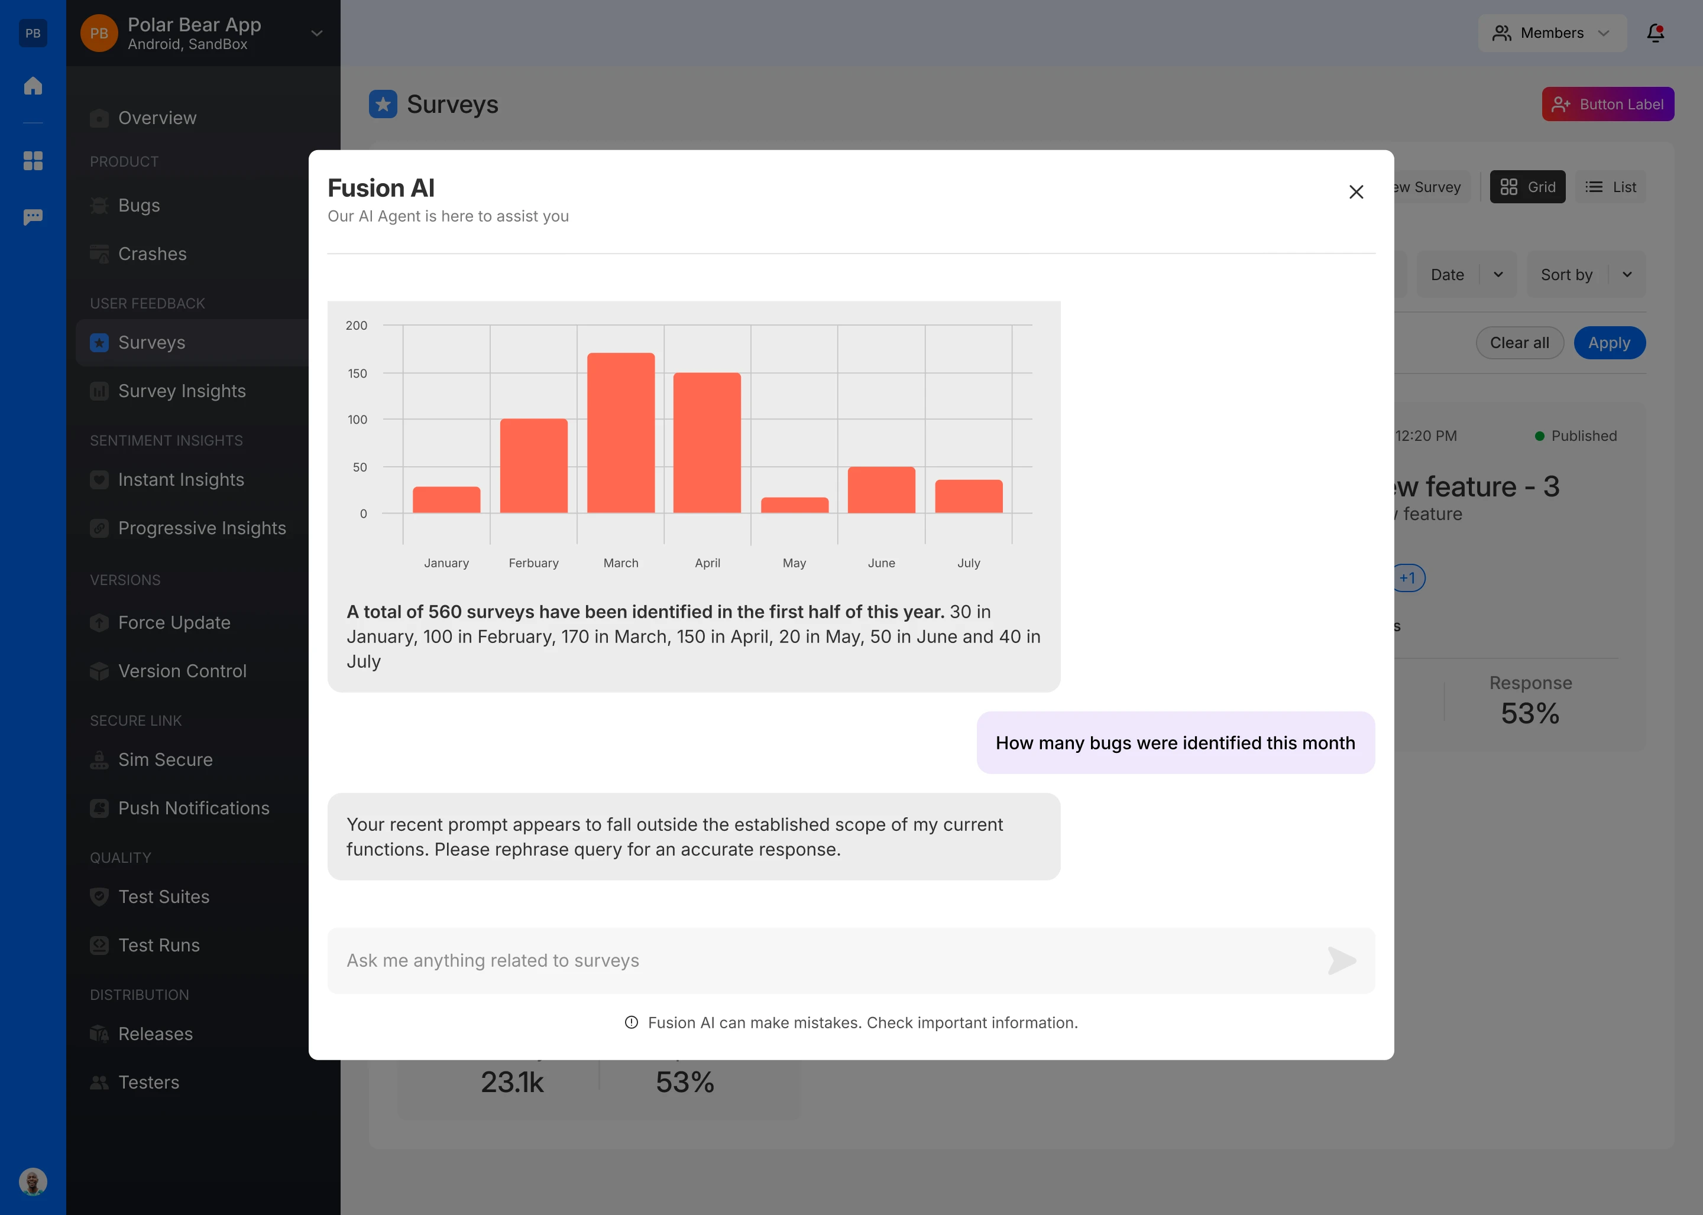Expand the Polar Bear App selector

click(316, 34)
